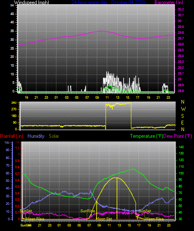Select 11 on the windspeed time axis
194x231 pixels.
coord(107,97)
